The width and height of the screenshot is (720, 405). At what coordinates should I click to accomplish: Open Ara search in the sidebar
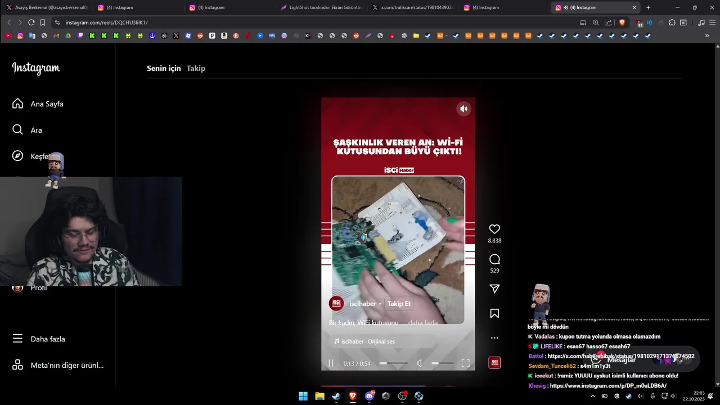(28, 130)
